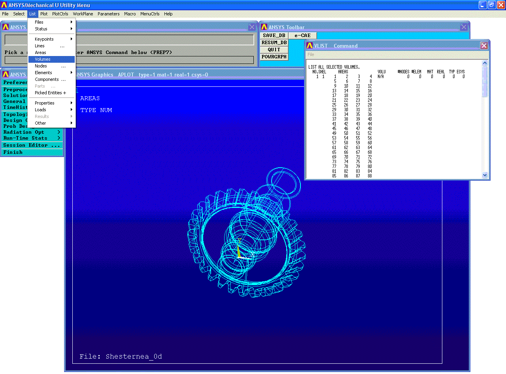The width and height of the screenshot is (506, 374).
Task: Click the 'AREAS' label in graphics
Action: (x=90, y=98)
